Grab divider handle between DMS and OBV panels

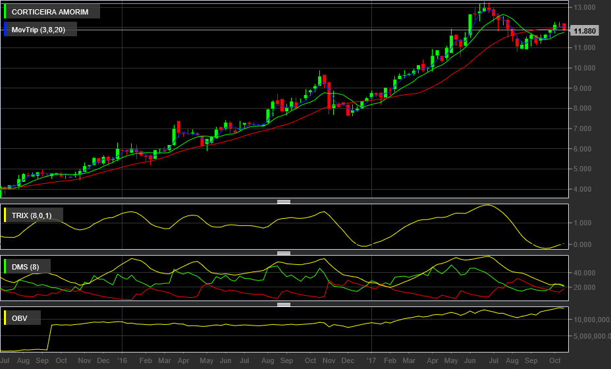coord(284,304)
